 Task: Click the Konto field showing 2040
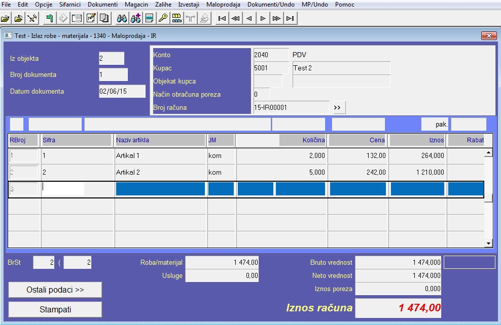tap(271, 55)
